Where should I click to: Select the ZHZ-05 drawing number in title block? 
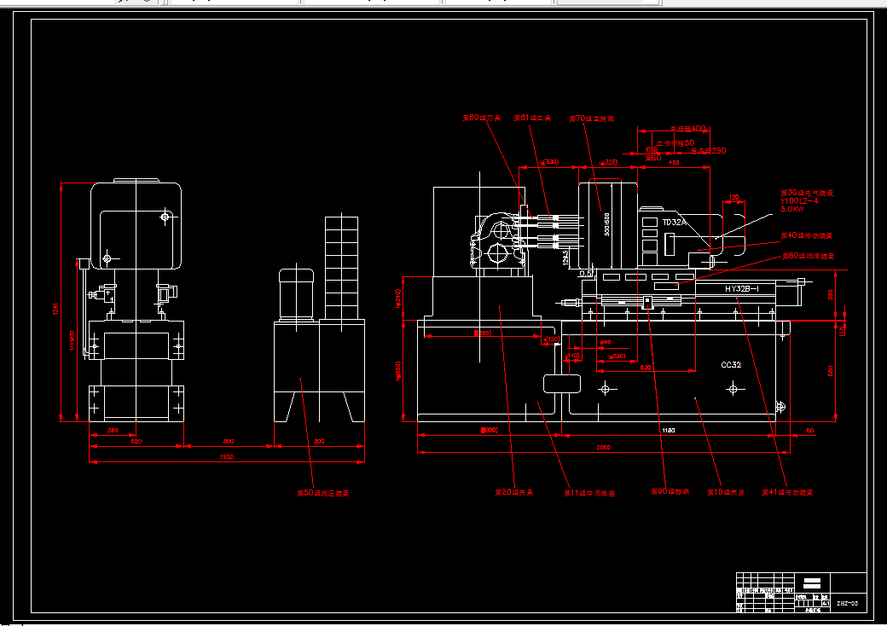(847, 603)
